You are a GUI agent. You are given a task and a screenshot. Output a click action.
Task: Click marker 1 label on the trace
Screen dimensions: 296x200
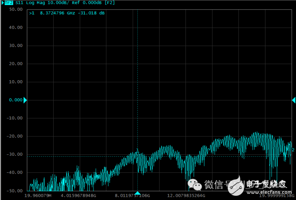click(137, 150)
